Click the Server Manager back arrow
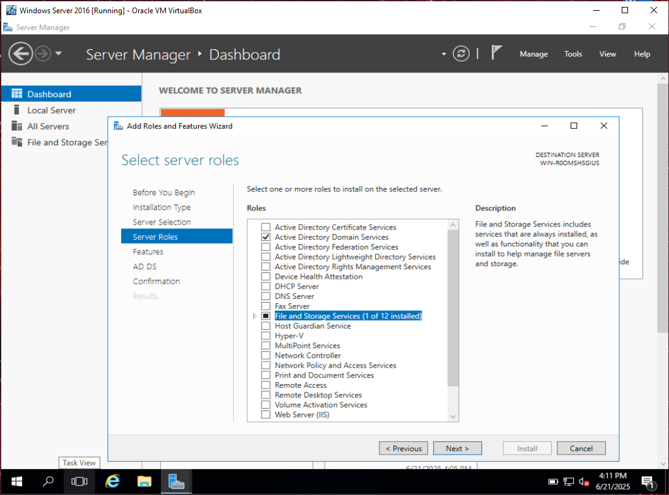This screenshot has height=495, width=669. click(20, 54)
